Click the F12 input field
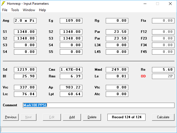The image size is (177, 133). click(x=163, y=32)
